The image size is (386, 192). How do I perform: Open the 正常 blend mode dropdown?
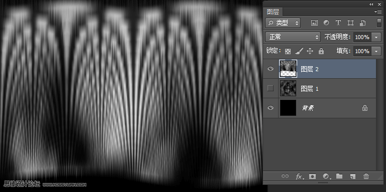point(293,37)
